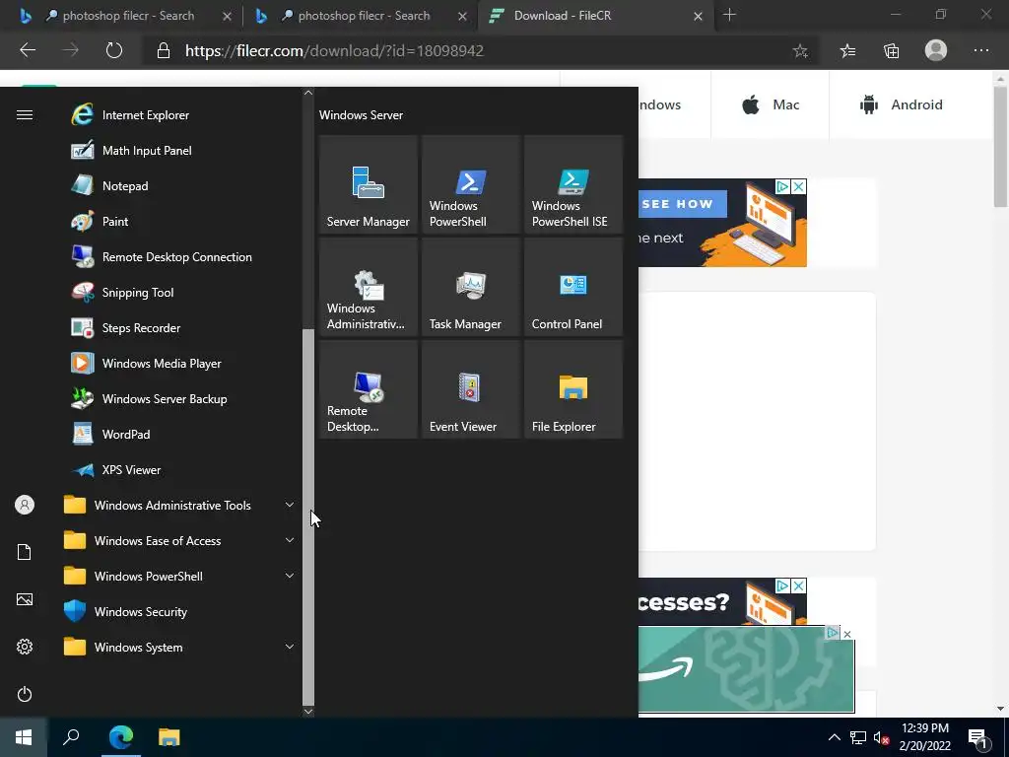This screenshot has width=1009, height=757.
Task: Open the user account icon in Start
Action: [x=25, y=505]
